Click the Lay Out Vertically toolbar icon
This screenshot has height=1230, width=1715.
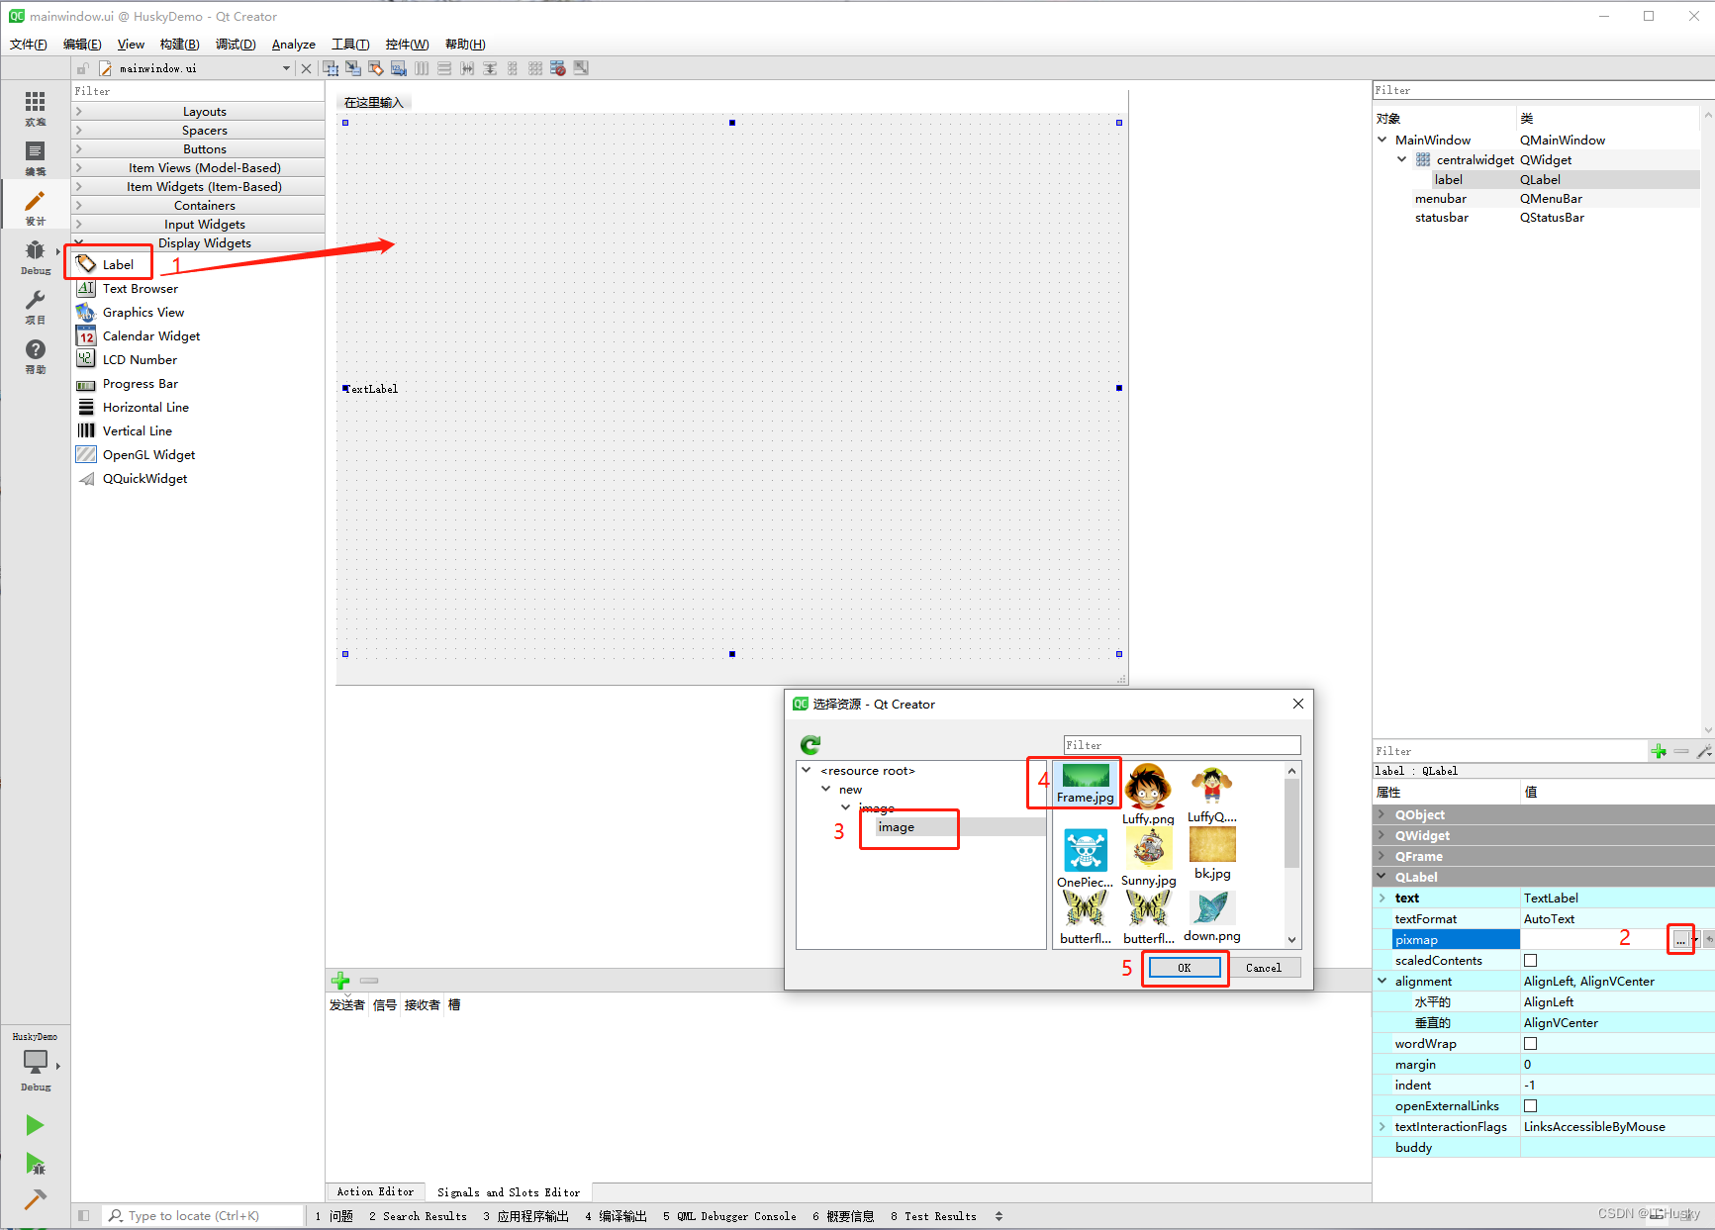(x=444, y=68)
